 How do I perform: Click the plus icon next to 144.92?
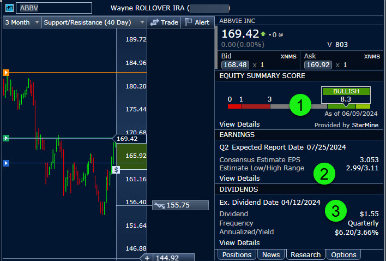click(147, 257)
